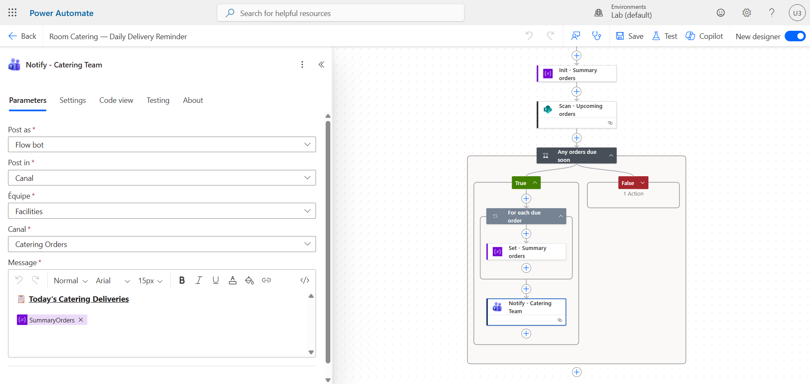810x384 pixels.
Task: Switch to the Parameters tab
Action: [28, 100]
